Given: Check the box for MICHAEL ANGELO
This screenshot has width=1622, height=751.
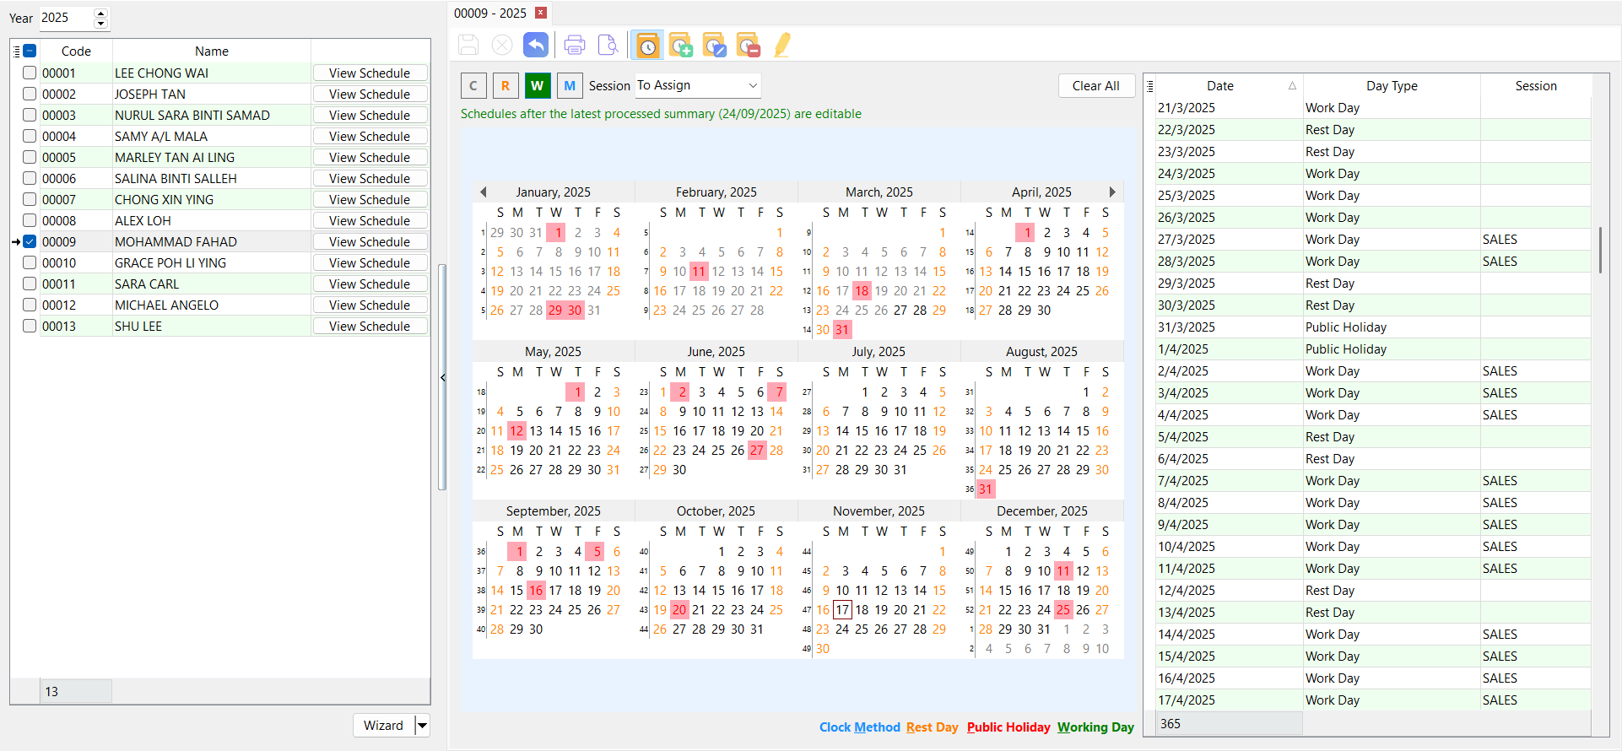Looking at the screenshot, I should tap(30, 305).
